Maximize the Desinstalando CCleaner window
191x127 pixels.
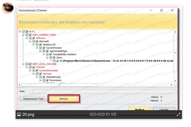click(162, 10)
